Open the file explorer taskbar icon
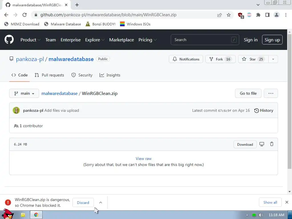The height and width of the screenshot is (219, 292). click(x=23, y=215)
